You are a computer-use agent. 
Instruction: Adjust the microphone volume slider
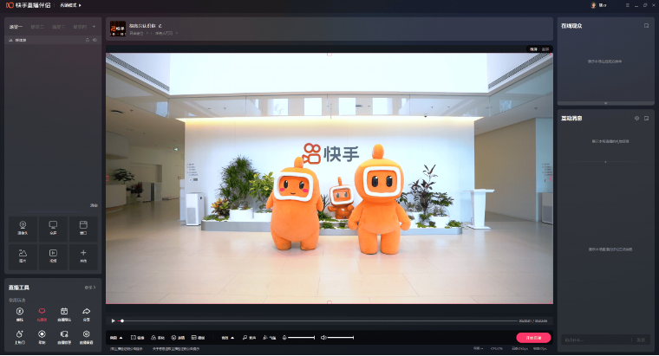click(x=302, y=338)
